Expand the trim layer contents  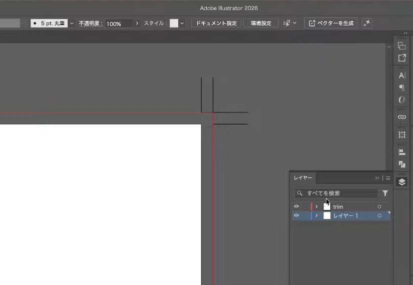coord(316,206)
